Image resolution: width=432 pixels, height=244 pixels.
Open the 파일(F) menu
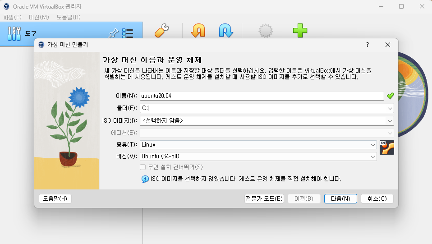[12, 17]
